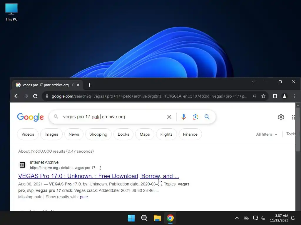Image resolution: width=301 pixels, height=225 pixels.
Task: Share this page icon in address bar
Action: 254,96
